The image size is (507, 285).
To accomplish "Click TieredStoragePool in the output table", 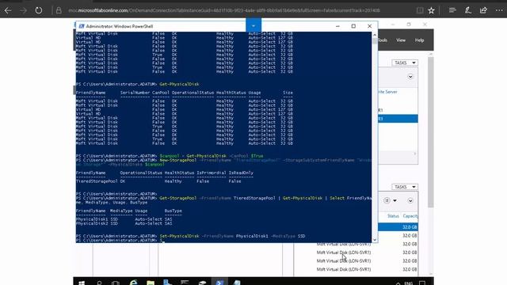I will point(97,181).
